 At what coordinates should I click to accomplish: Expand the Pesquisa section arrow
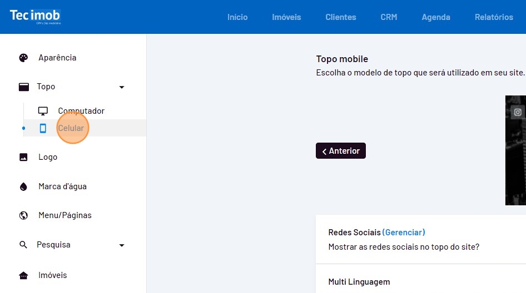point(122,245)
